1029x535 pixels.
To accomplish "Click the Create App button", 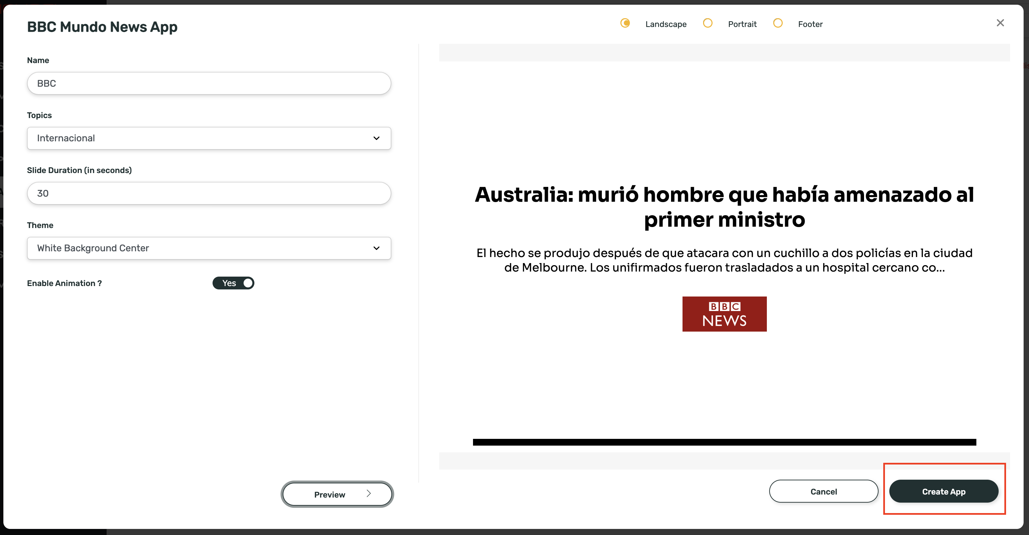I will tap(944, 491).
